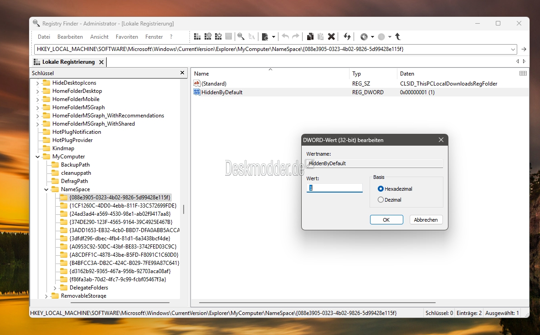Click the tree panel horizontal scrollbar

(x=120, y=303)
